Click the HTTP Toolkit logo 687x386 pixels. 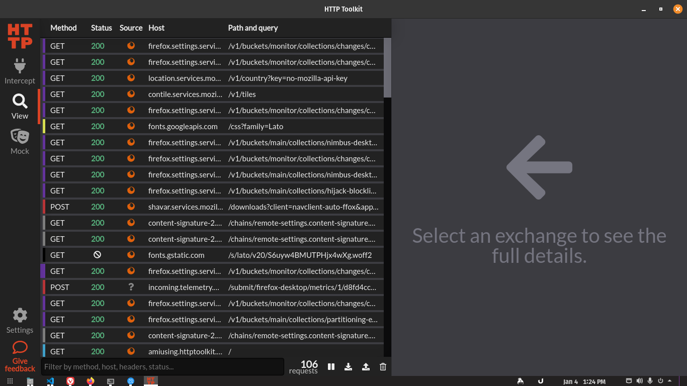20,36
